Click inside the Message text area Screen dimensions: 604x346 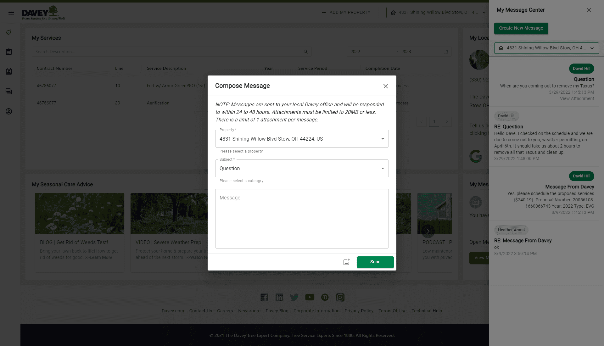point(302,219)
